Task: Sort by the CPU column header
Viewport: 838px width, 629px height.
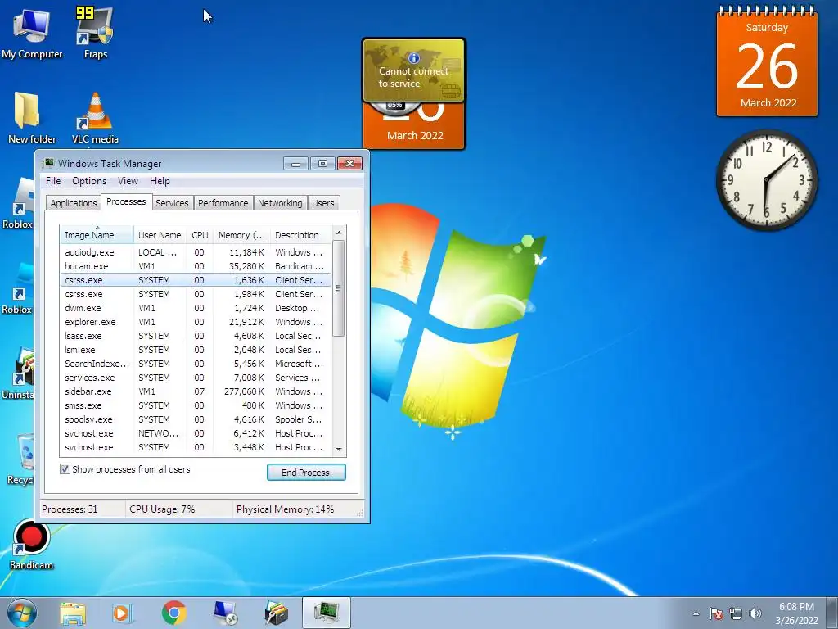Action: coord(200,235)
